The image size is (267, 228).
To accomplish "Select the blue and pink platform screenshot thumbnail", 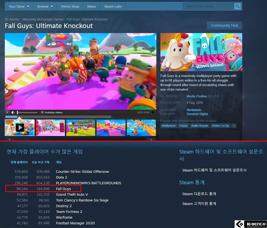I will 111,128.
